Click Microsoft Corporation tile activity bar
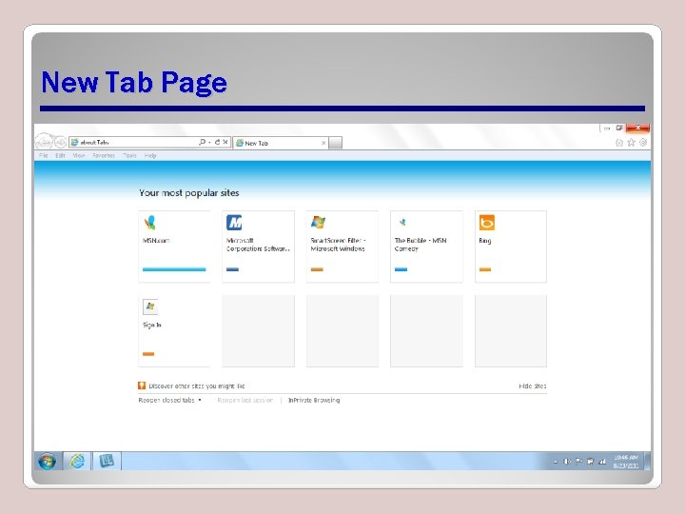Image resolution: width=685 pixels, height=514 pixels. [232, 269]
